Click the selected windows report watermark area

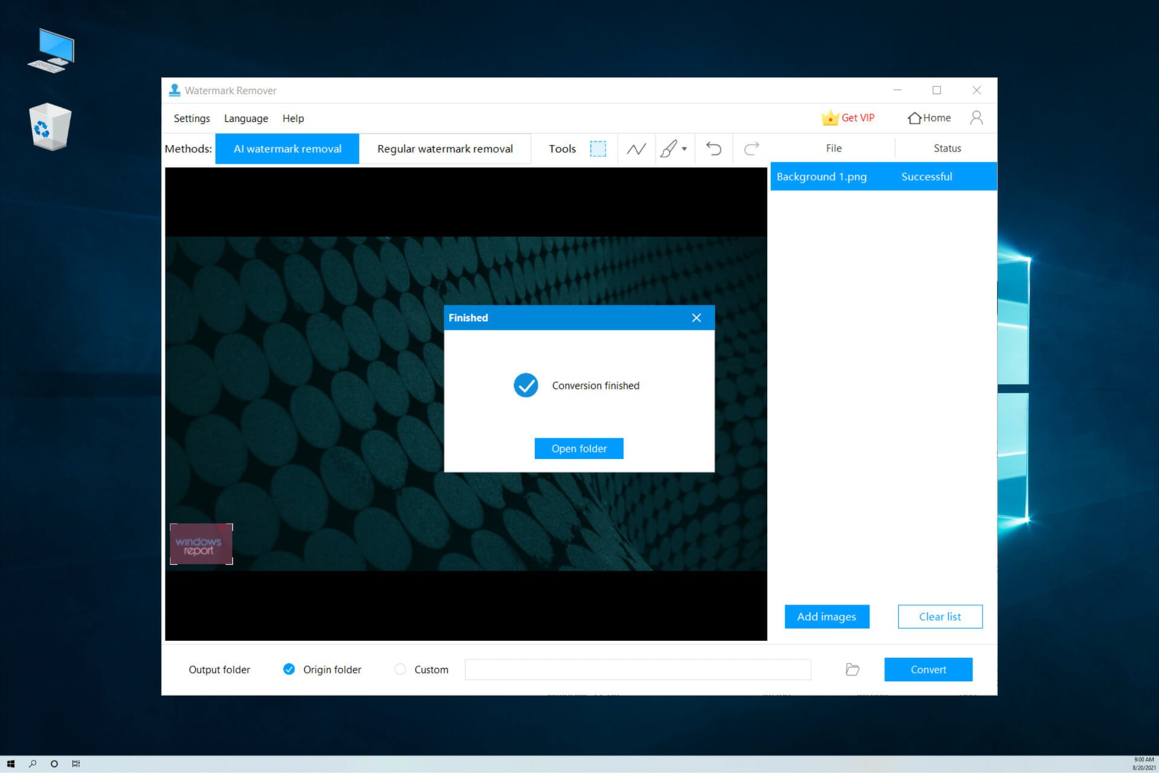pyautogui.click(x=201, y=545)
